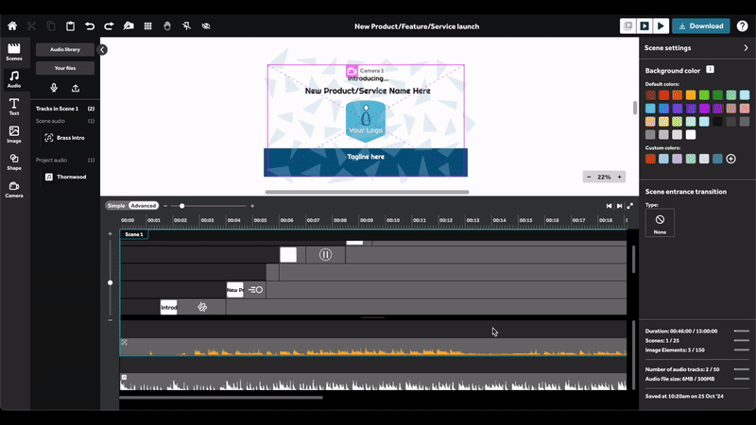
Task: Toggle the canvas grid display
Action: [x=147, y=25]
